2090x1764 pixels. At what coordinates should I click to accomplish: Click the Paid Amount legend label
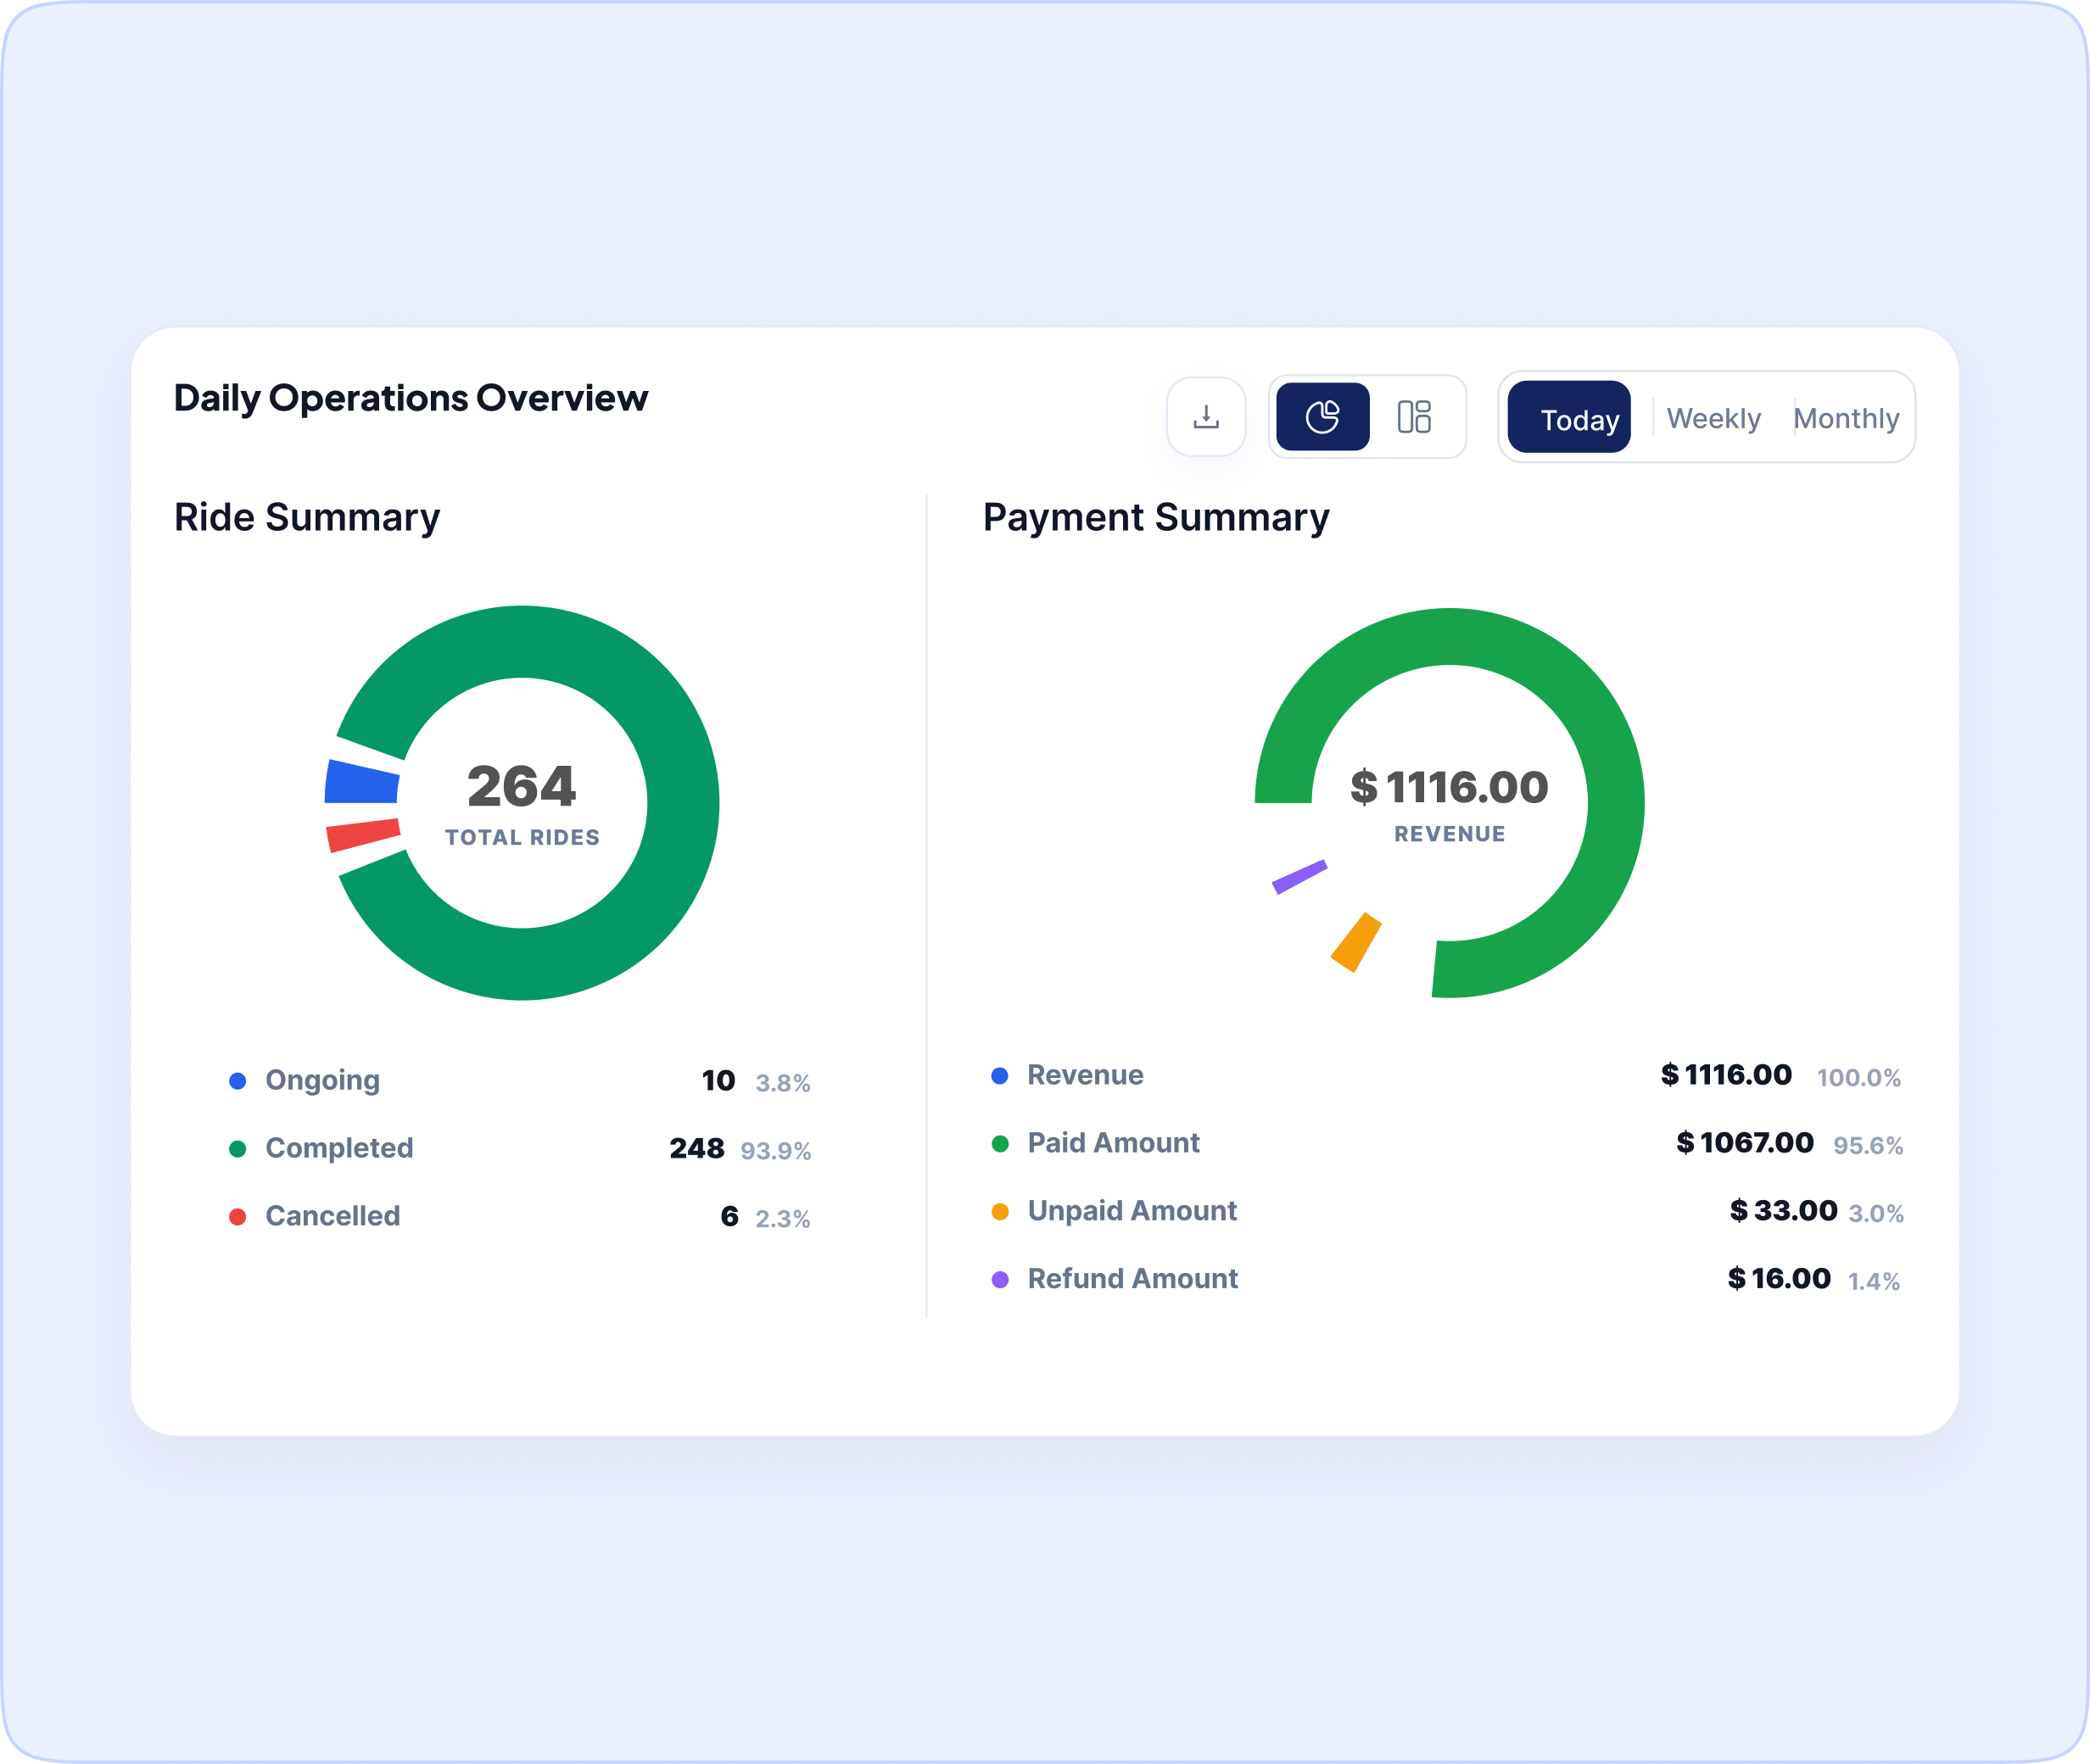coord(1113,1143)
